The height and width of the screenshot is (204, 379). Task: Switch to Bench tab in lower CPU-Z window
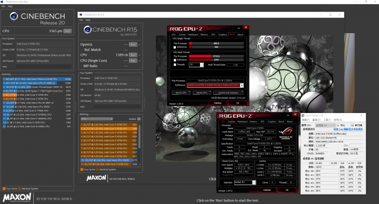pos(281,121)
